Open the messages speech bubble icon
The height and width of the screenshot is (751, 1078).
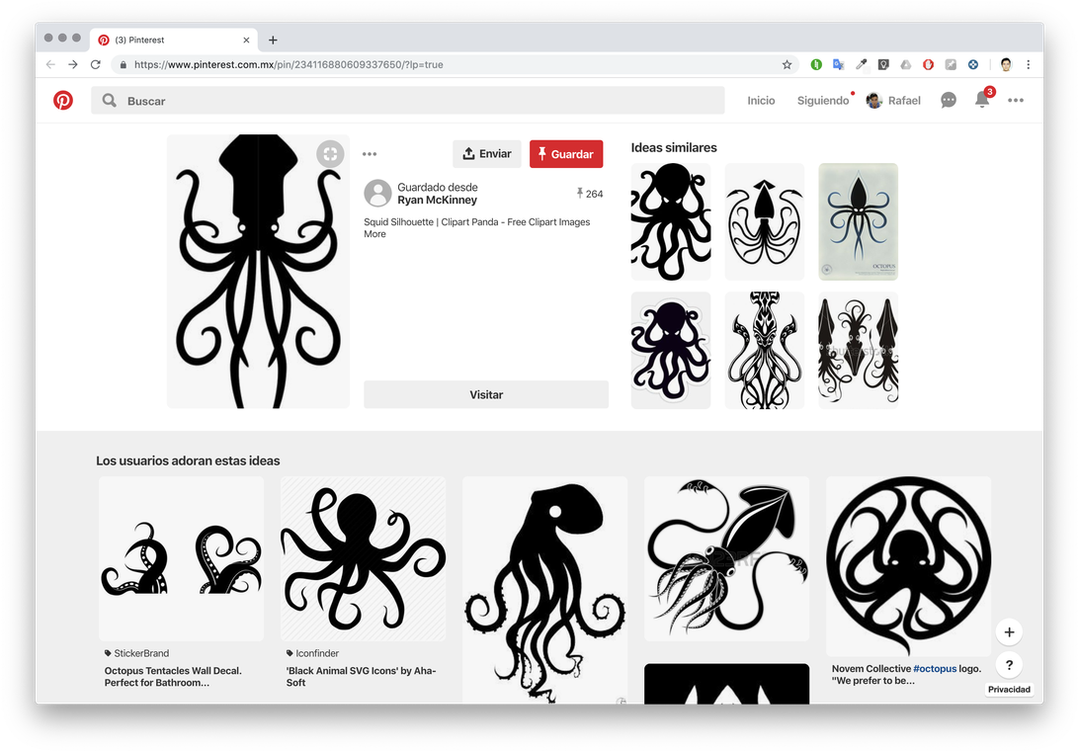[x=949, y=101]
